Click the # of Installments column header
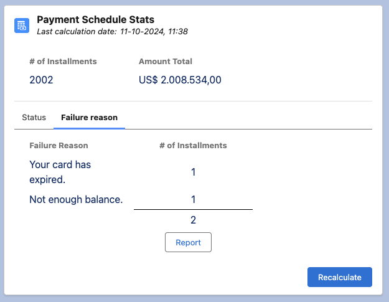 point(193,145)
